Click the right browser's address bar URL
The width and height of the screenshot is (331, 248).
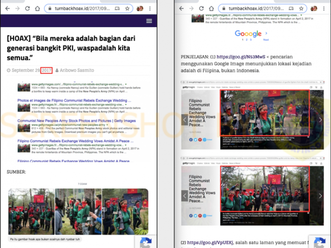[256, 8]
